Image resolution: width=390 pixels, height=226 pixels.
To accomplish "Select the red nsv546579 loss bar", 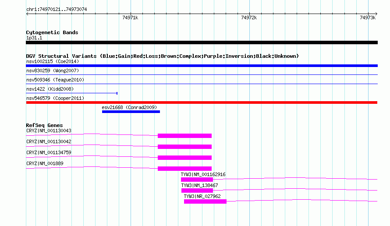I will click(x=202, y=102).
